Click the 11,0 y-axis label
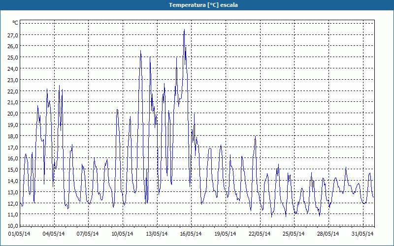The image size is (394, 246). click(x=12, y=215)
